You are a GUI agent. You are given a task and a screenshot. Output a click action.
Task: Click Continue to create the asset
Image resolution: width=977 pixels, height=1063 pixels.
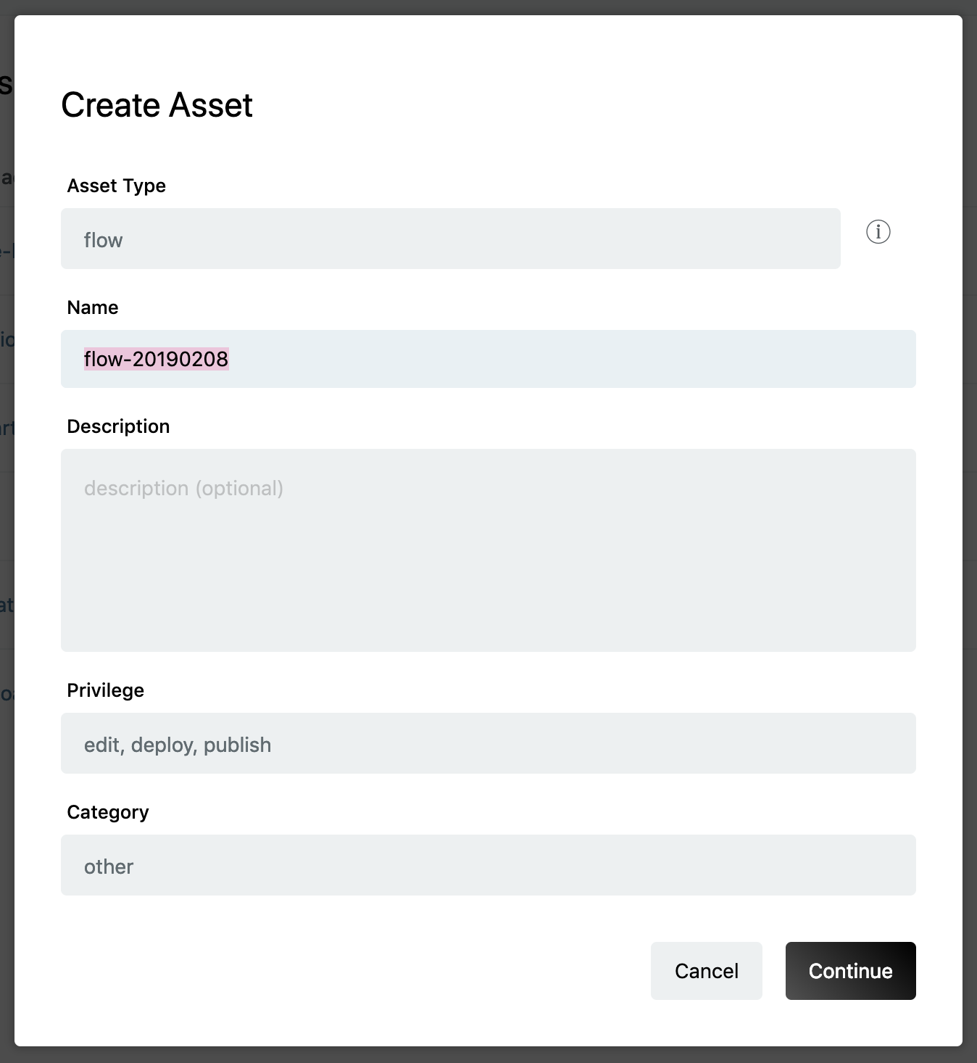pos(850,971)
